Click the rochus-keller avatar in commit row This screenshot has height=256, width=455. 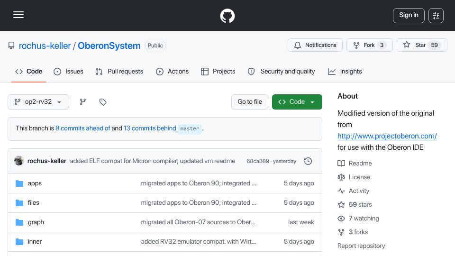coord(19,161)
